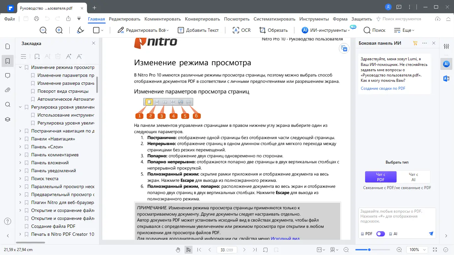Click the bookmark panel icon in the left sidebar
This screenshot has width=454, height=255.
pyautogui.click(x=8, y=61)
